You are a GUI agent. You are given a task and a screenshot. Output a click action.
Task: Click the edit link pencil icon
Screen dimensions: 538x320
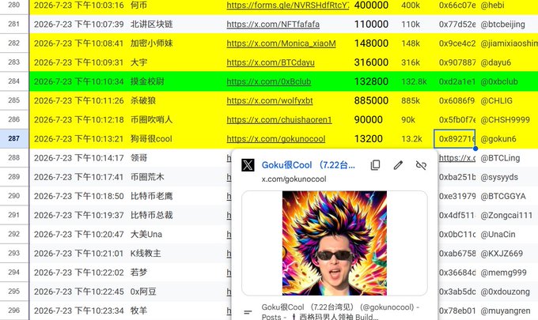click(398, 165)
